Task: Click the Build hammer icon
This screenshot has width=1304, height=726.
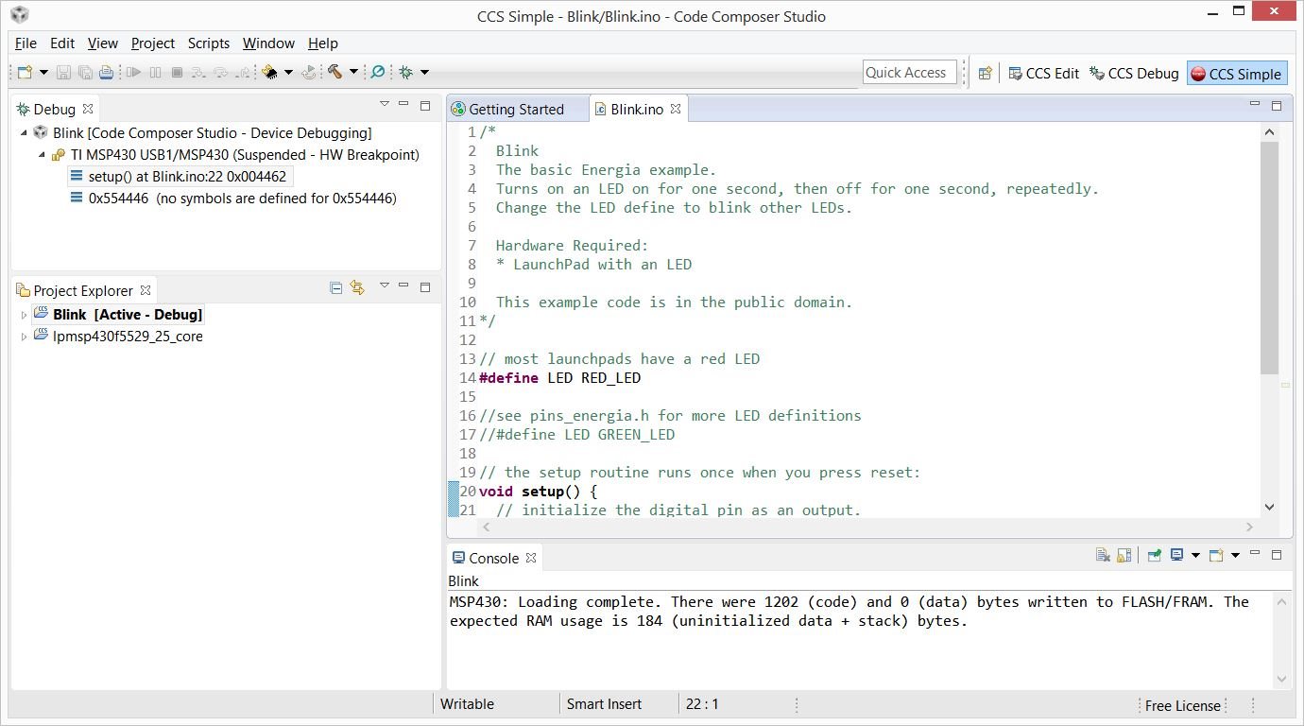Action: point(335,72)
